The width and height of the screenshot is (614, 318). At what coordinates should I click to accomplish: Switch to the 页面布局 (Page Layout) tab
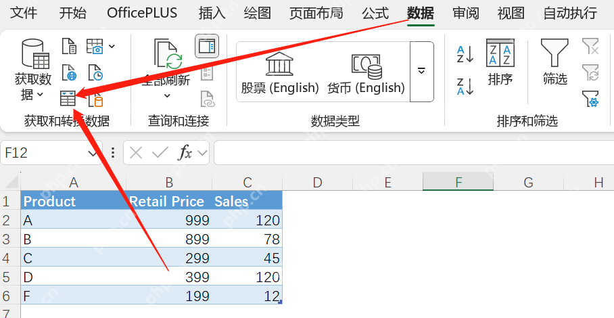point(316,13)
